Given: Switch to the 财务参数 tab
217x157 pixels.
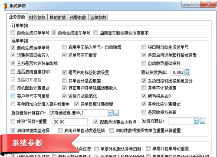Looking at the screenshot, I should click(x=37, y=17).
